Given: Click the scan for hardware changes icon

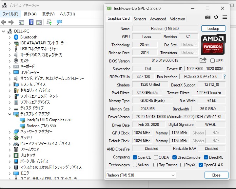Looking at the screenshot, I should (x=59, y=22).
